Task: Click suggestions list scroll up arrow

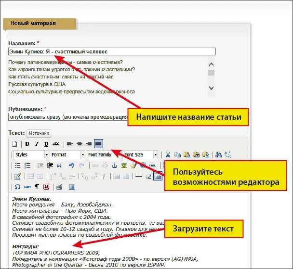Action: coord(211,65)
